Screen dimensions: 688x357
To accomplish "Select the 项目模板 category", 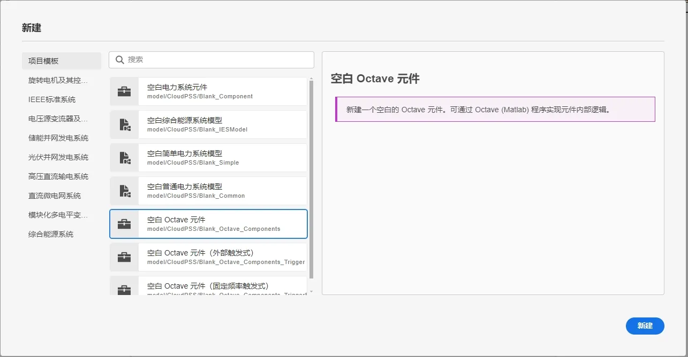I will 61,60.
